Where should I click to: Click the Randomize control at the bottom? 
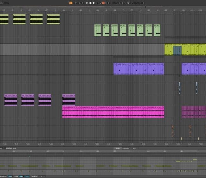3,176
